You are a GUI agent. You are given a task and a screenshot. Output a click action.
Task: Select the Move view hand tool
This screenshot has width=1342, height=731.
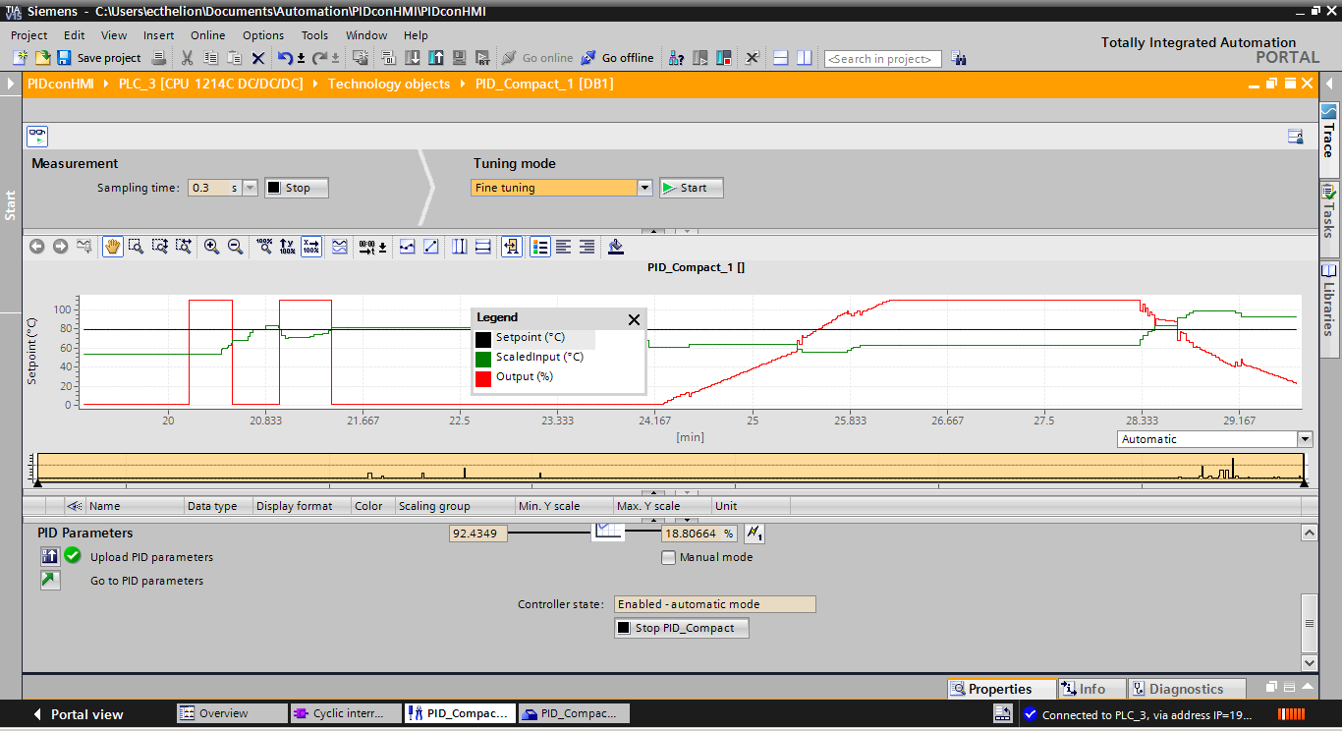pyautogui.click(x=112, y=247)
